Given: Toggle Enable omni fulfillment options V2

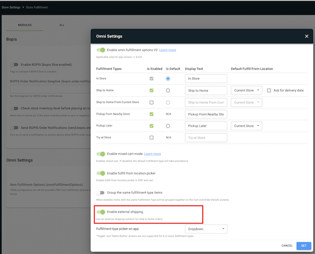Looking at the screenshot, I should (101, 50).
